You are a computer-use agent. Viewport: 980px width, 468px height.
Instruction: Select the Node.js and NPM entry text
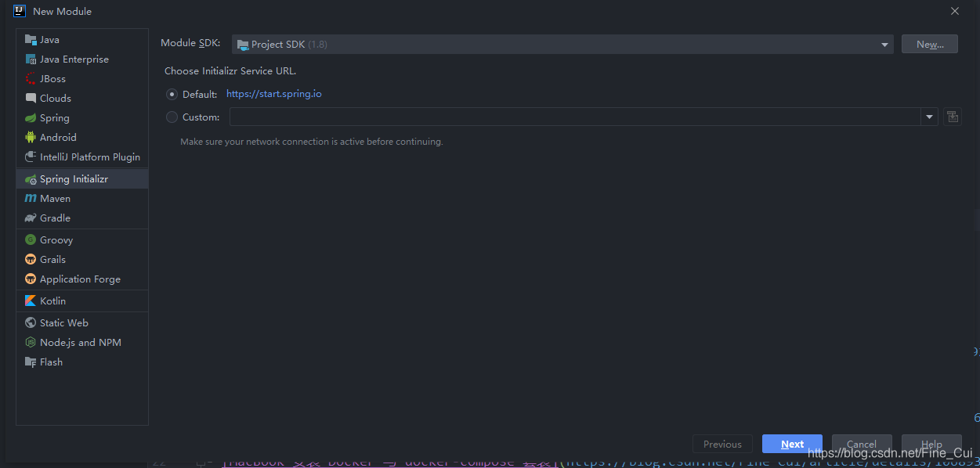click(x=81, y=343)
